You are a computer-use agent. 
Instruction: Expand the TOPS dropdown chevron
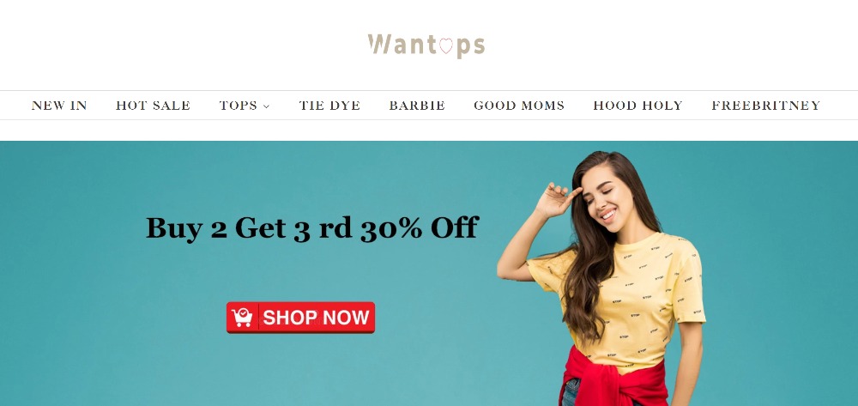267,106
